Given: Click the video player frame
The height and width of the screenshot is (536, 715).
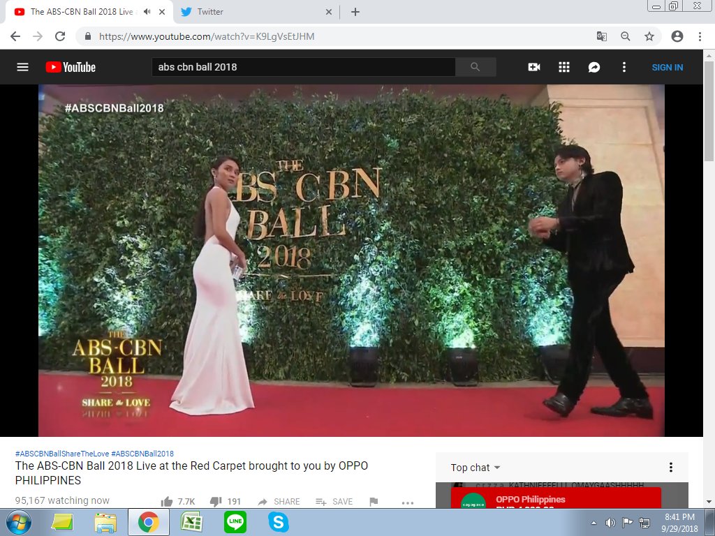Looking at the screenshot, I should pyautogui.click(x=351, y=260).
